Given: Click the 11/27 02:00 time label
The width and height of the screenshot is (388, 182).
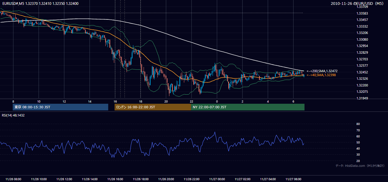Looking at the screenshot, I should pos(243,179).
